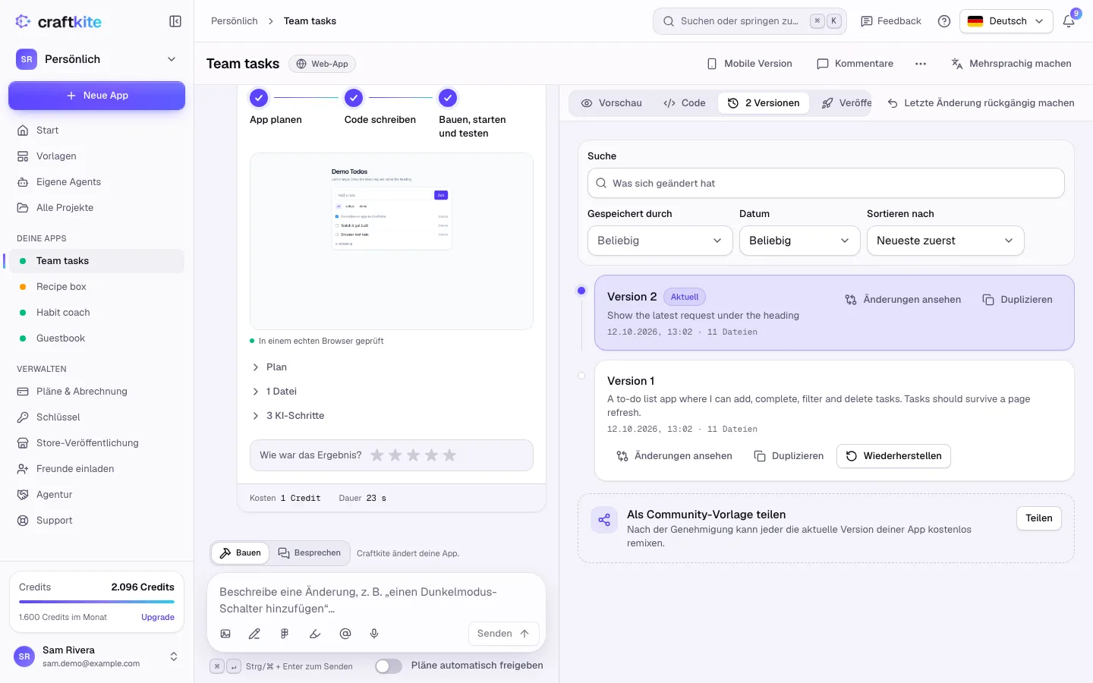Viewport: 1093px width, 683px height.
Task: Open 2 Versionen tab
Action: coord(764,103)
